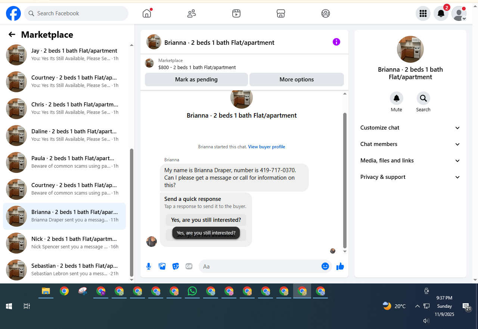Expand the Customize chat section
The height and width of the screenshot is (329, 478).
410,128
